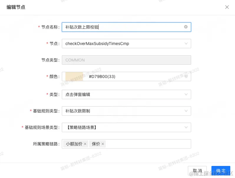Click the 编辑节点 dialog title
Image resolution: width=235 pixels, height=178 pixels.
click(x=16, y=7)
